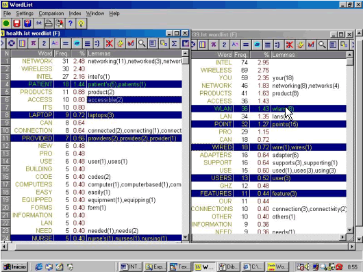This screenshot has height=272, width=363.
Task: Click the magnifying glass icon in 139.lst toolbar
Action: click(322, 45)
